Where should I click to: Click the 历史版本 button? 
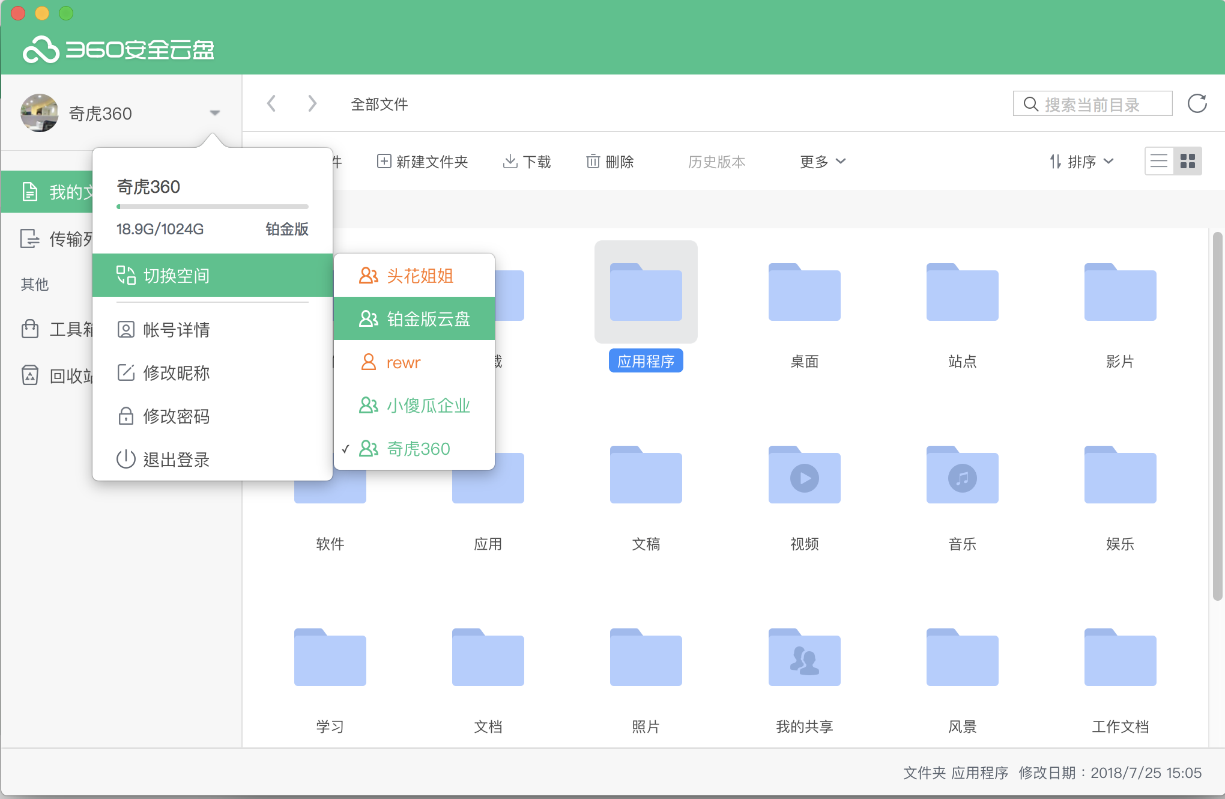(716, 162)
